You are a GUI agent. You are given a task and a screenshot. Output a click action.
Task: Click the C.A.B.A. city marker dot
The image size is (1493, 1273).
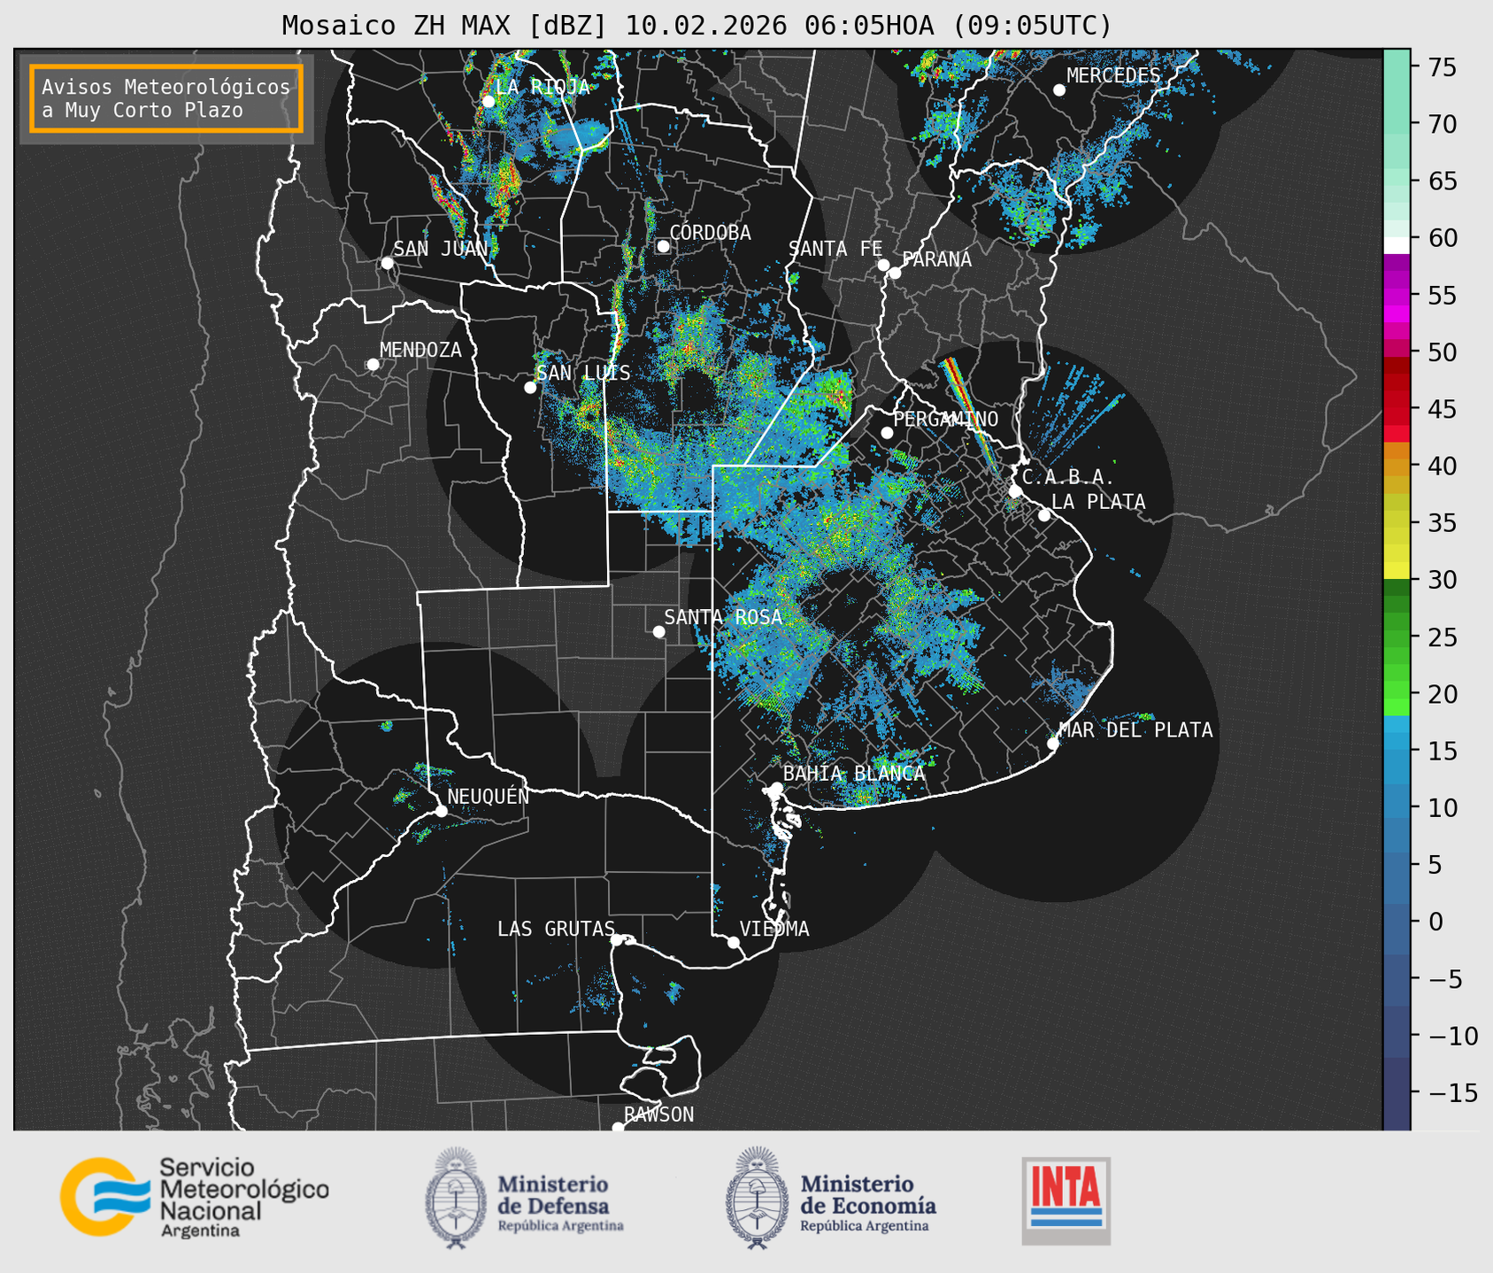tap(1015, 491)
